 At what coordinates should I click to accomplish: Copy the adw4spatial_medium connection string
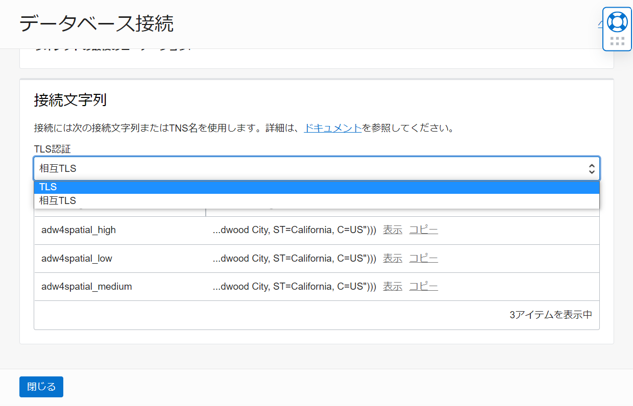(x=423, y=287)
